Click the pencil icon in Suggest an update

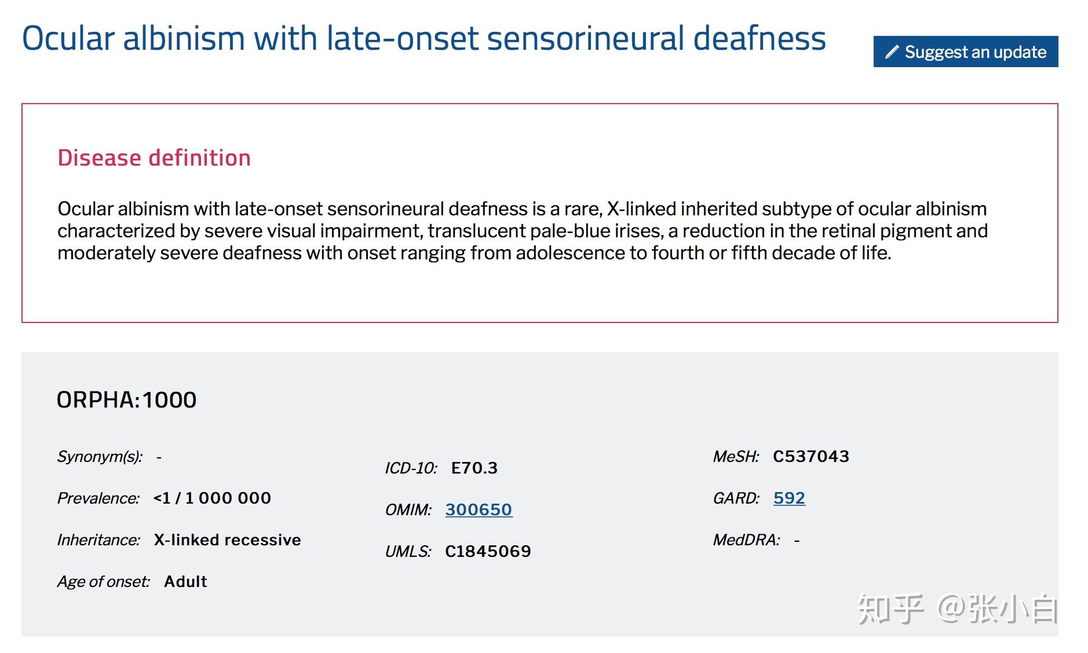coord(892,52)
